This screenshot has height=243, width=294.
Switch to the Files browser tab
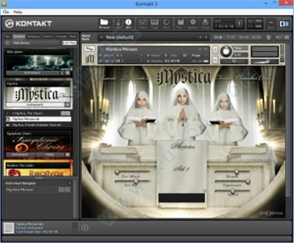(7, 37)
